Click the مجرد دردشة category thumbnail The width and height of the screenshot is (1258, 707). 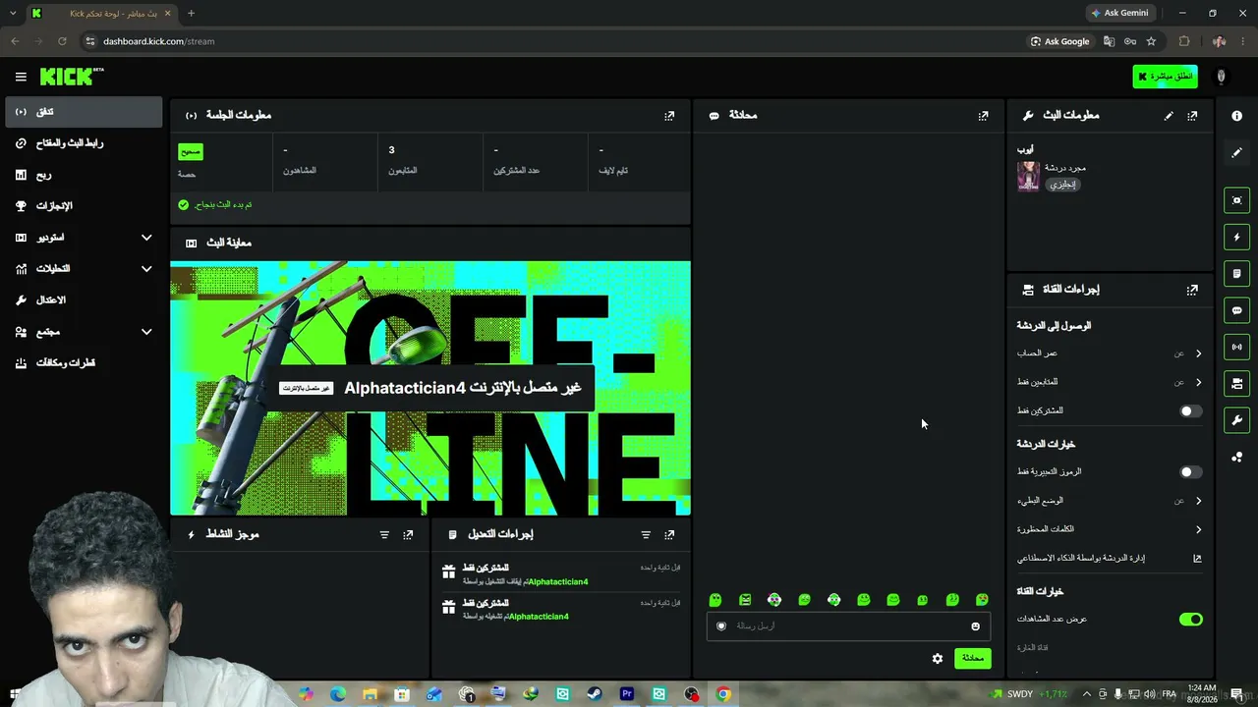(1028, 177)
